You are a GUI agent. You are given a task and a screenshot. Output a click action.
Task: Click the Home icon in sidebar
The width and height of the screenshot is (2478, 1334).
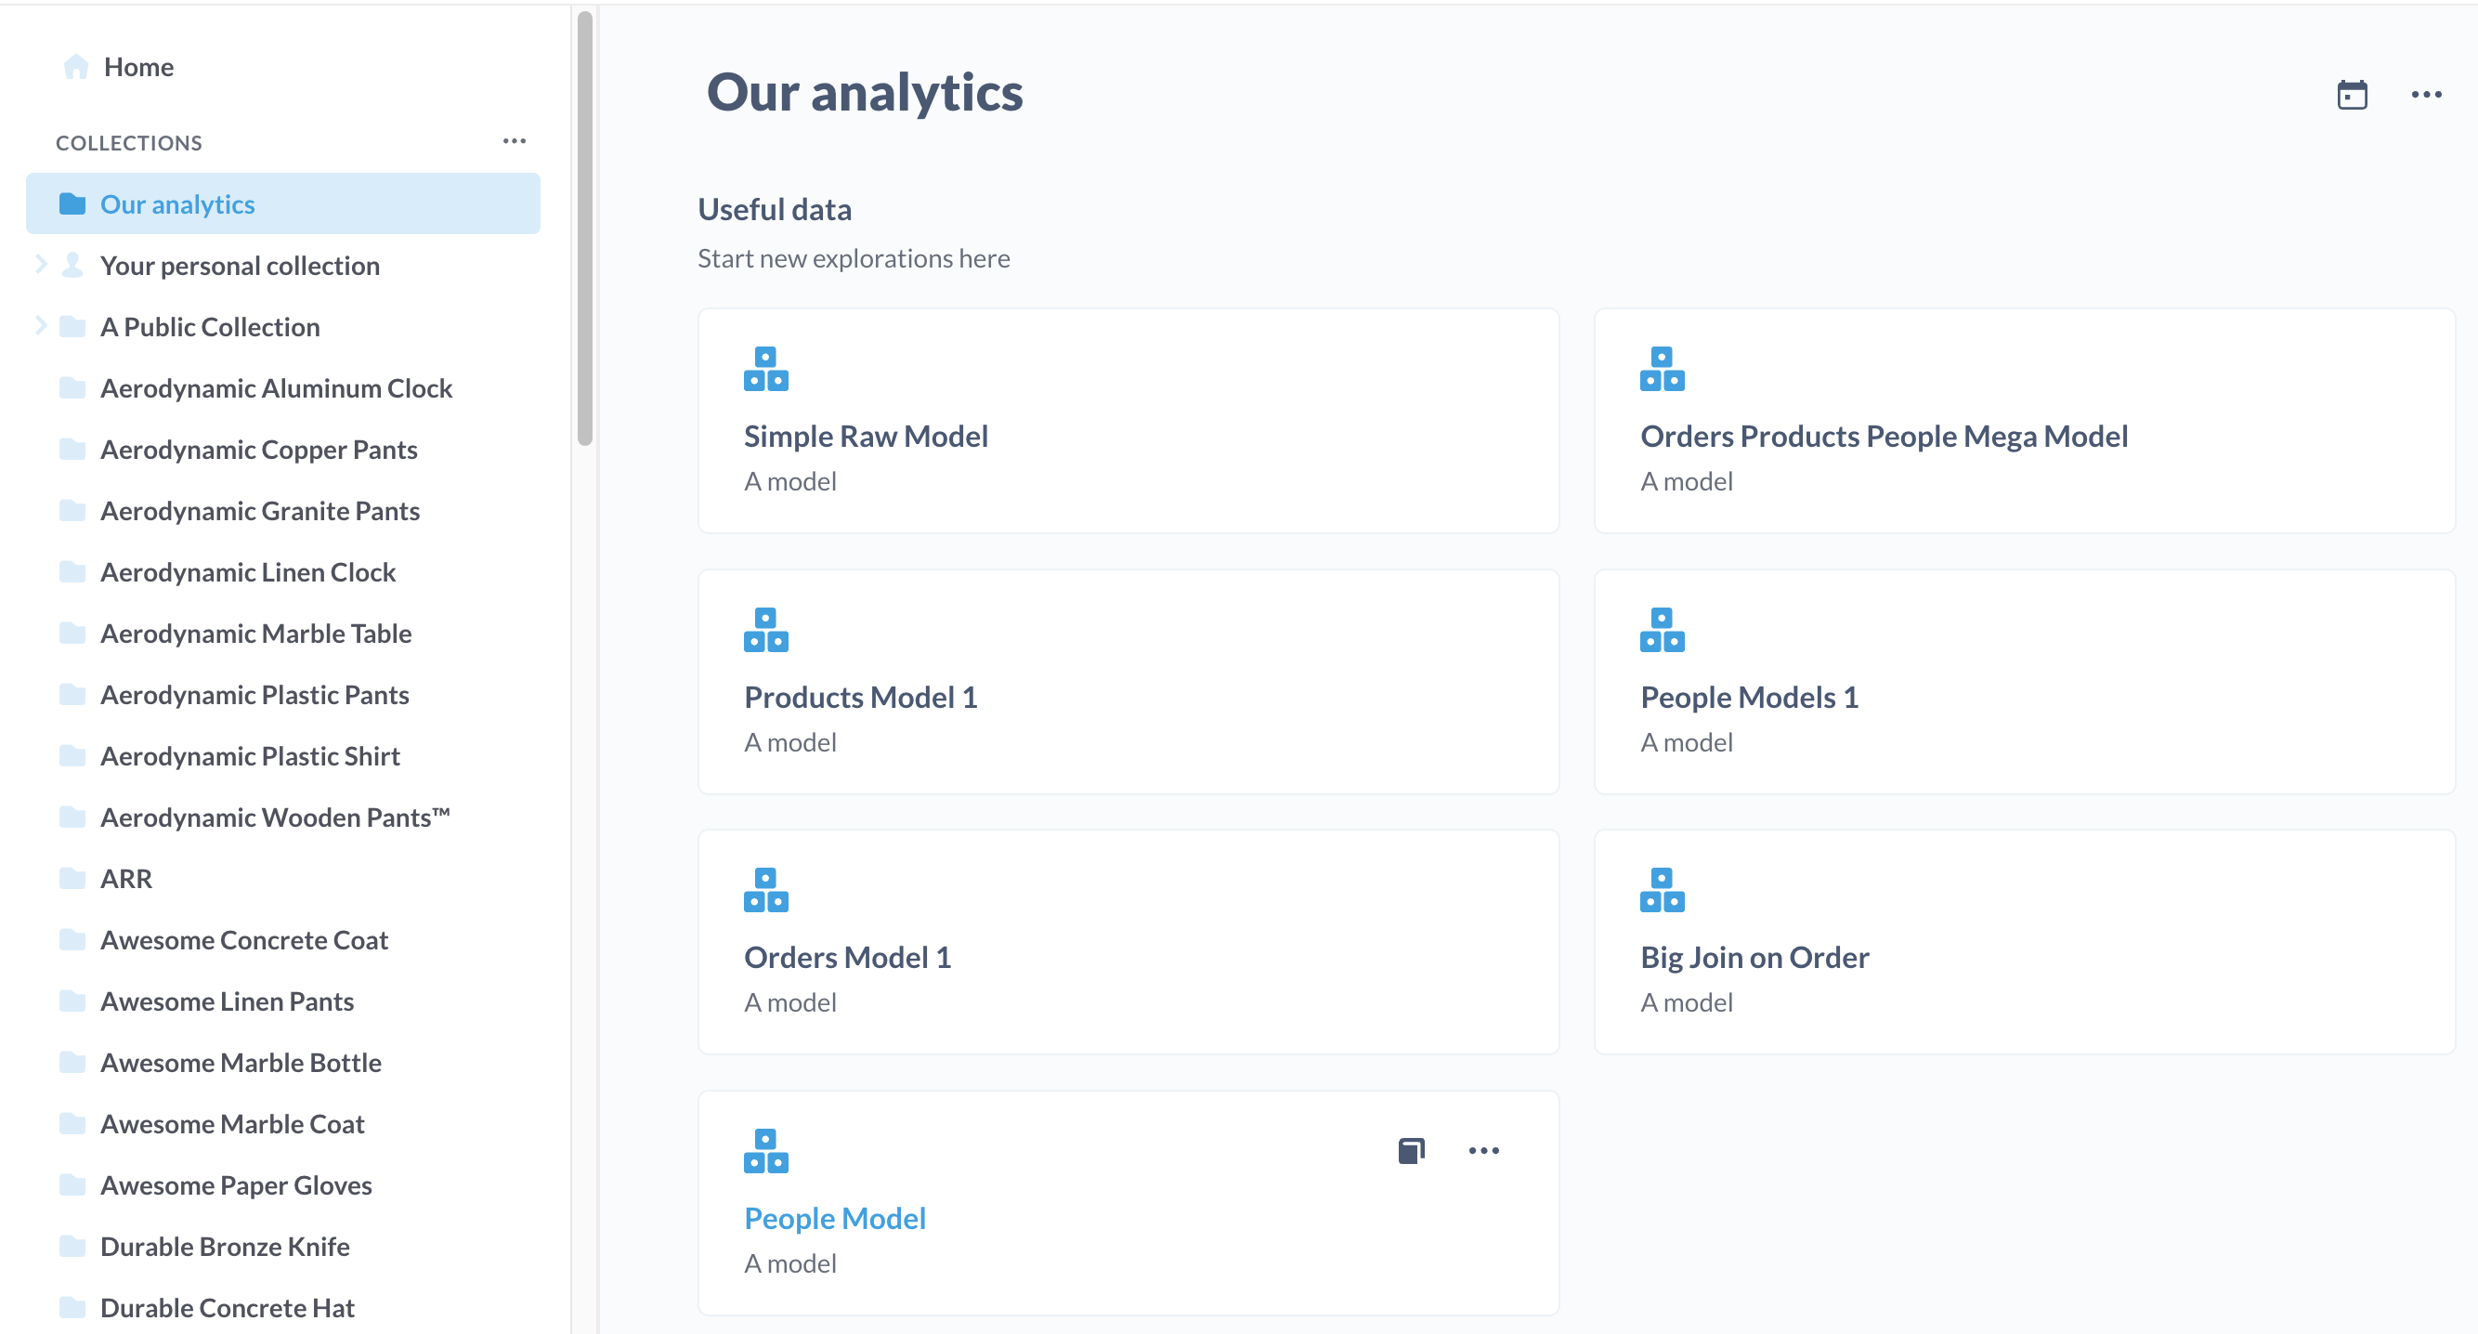click(x=75, y=66)
